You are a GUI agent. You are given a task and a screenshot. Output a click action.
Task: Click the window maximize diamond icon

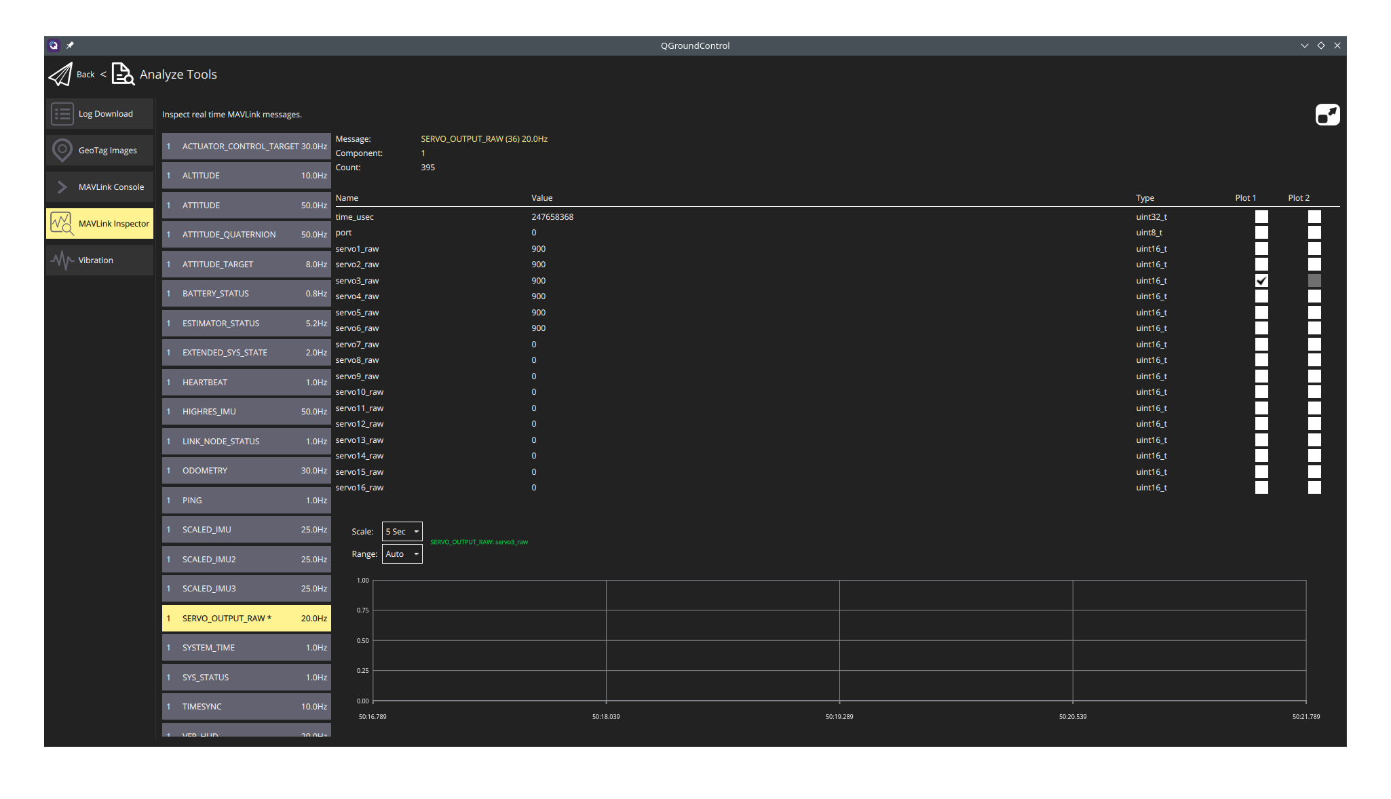pos(1321,45)
